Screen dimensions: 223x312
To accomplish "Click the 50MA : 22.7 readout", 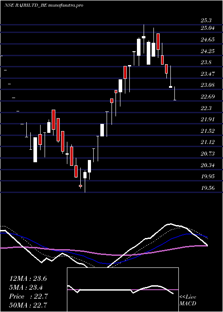I will pyautogui.click(x=29, y=305).
